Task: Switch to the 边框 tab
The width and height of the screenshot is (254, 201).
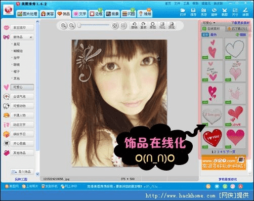Action: point(96,14)
